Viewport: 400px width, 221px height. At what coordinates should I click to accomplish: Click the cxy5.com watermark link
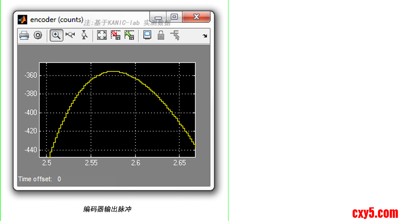click(375, 213)
